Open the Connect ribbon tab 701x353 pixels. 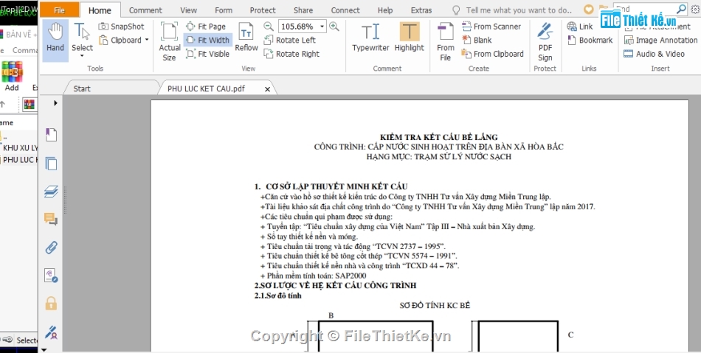point(345,10)
